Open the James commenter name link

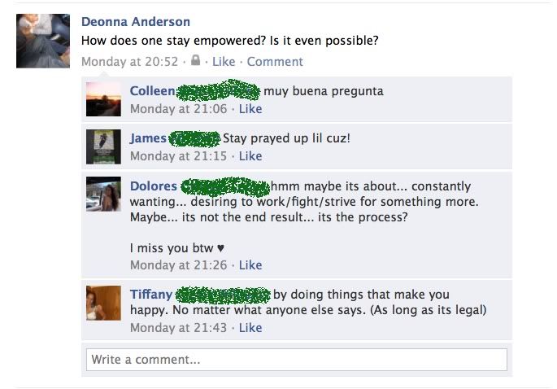click(148, 138)
